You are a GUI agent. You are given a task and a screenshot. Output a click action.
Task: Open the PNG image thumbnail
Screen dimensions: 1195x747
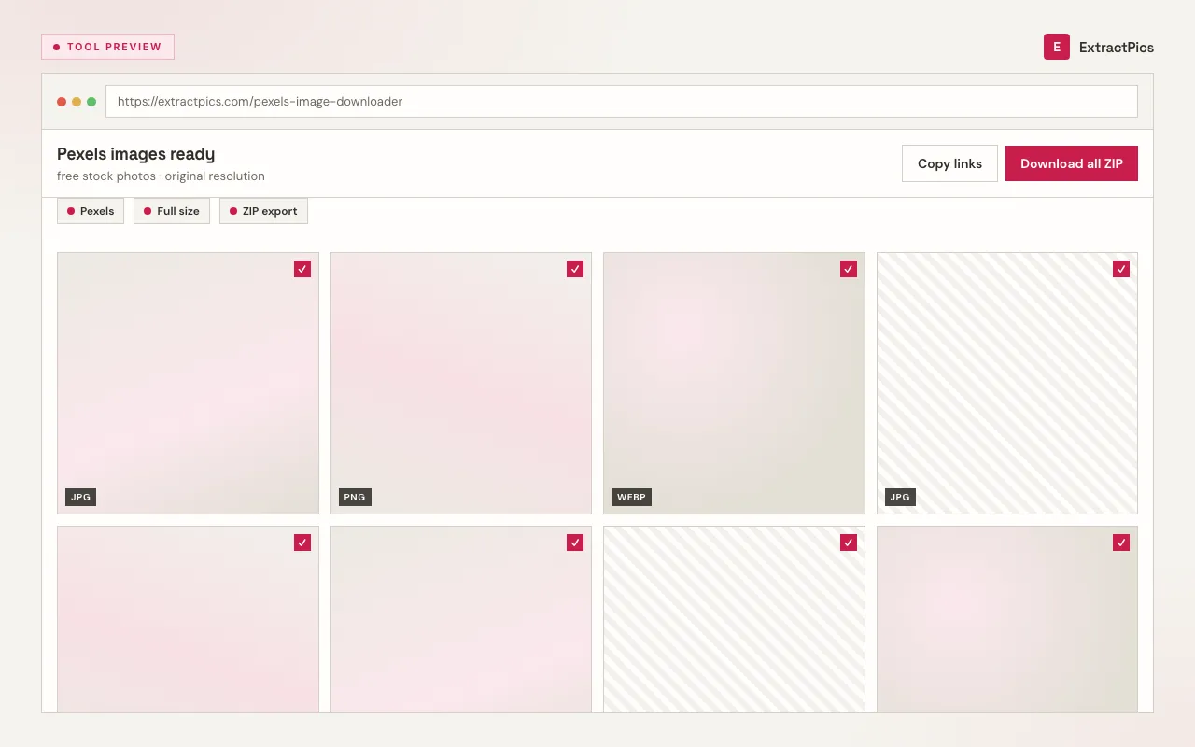pos(461,383)
